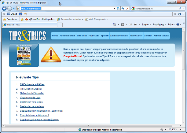Click the Help question mark icon

178,24
